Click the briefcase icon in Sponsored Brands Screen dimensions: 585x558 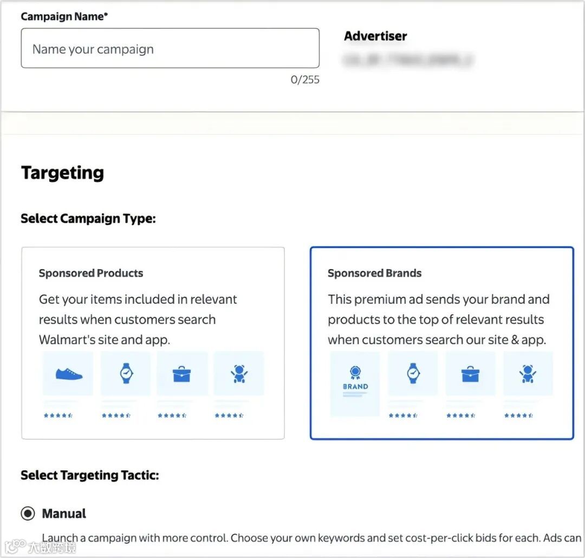tap(471, 374)
